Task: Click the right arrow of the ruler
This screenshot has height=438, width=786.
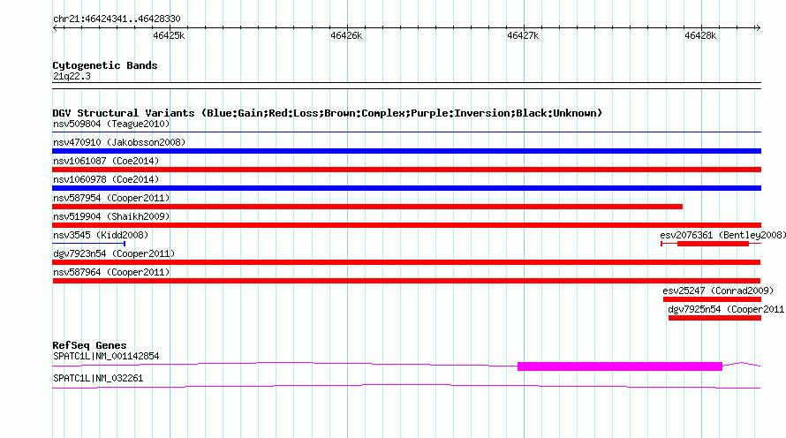Action: pos(758,27)
